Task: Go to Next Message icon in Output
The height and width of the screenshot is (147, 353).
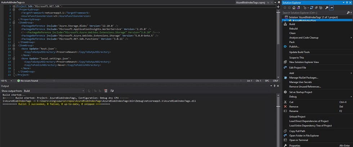Action: click(100, 91)
